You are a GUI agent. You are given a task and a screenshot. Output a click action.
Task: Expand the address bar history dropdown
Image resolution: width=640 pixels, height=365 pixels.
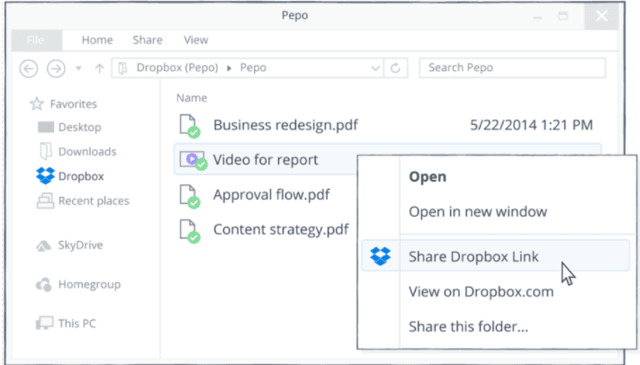[375, 68]
